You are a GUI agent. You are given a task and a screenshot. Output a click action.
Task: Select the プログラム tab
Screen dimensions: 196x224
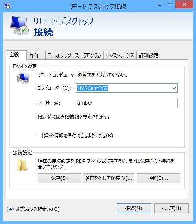pyautogui.click(x=92, y=55)
